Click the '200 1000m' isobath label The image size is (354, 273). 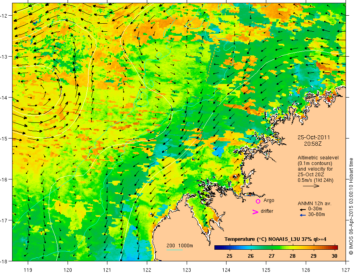coord(180,246)
